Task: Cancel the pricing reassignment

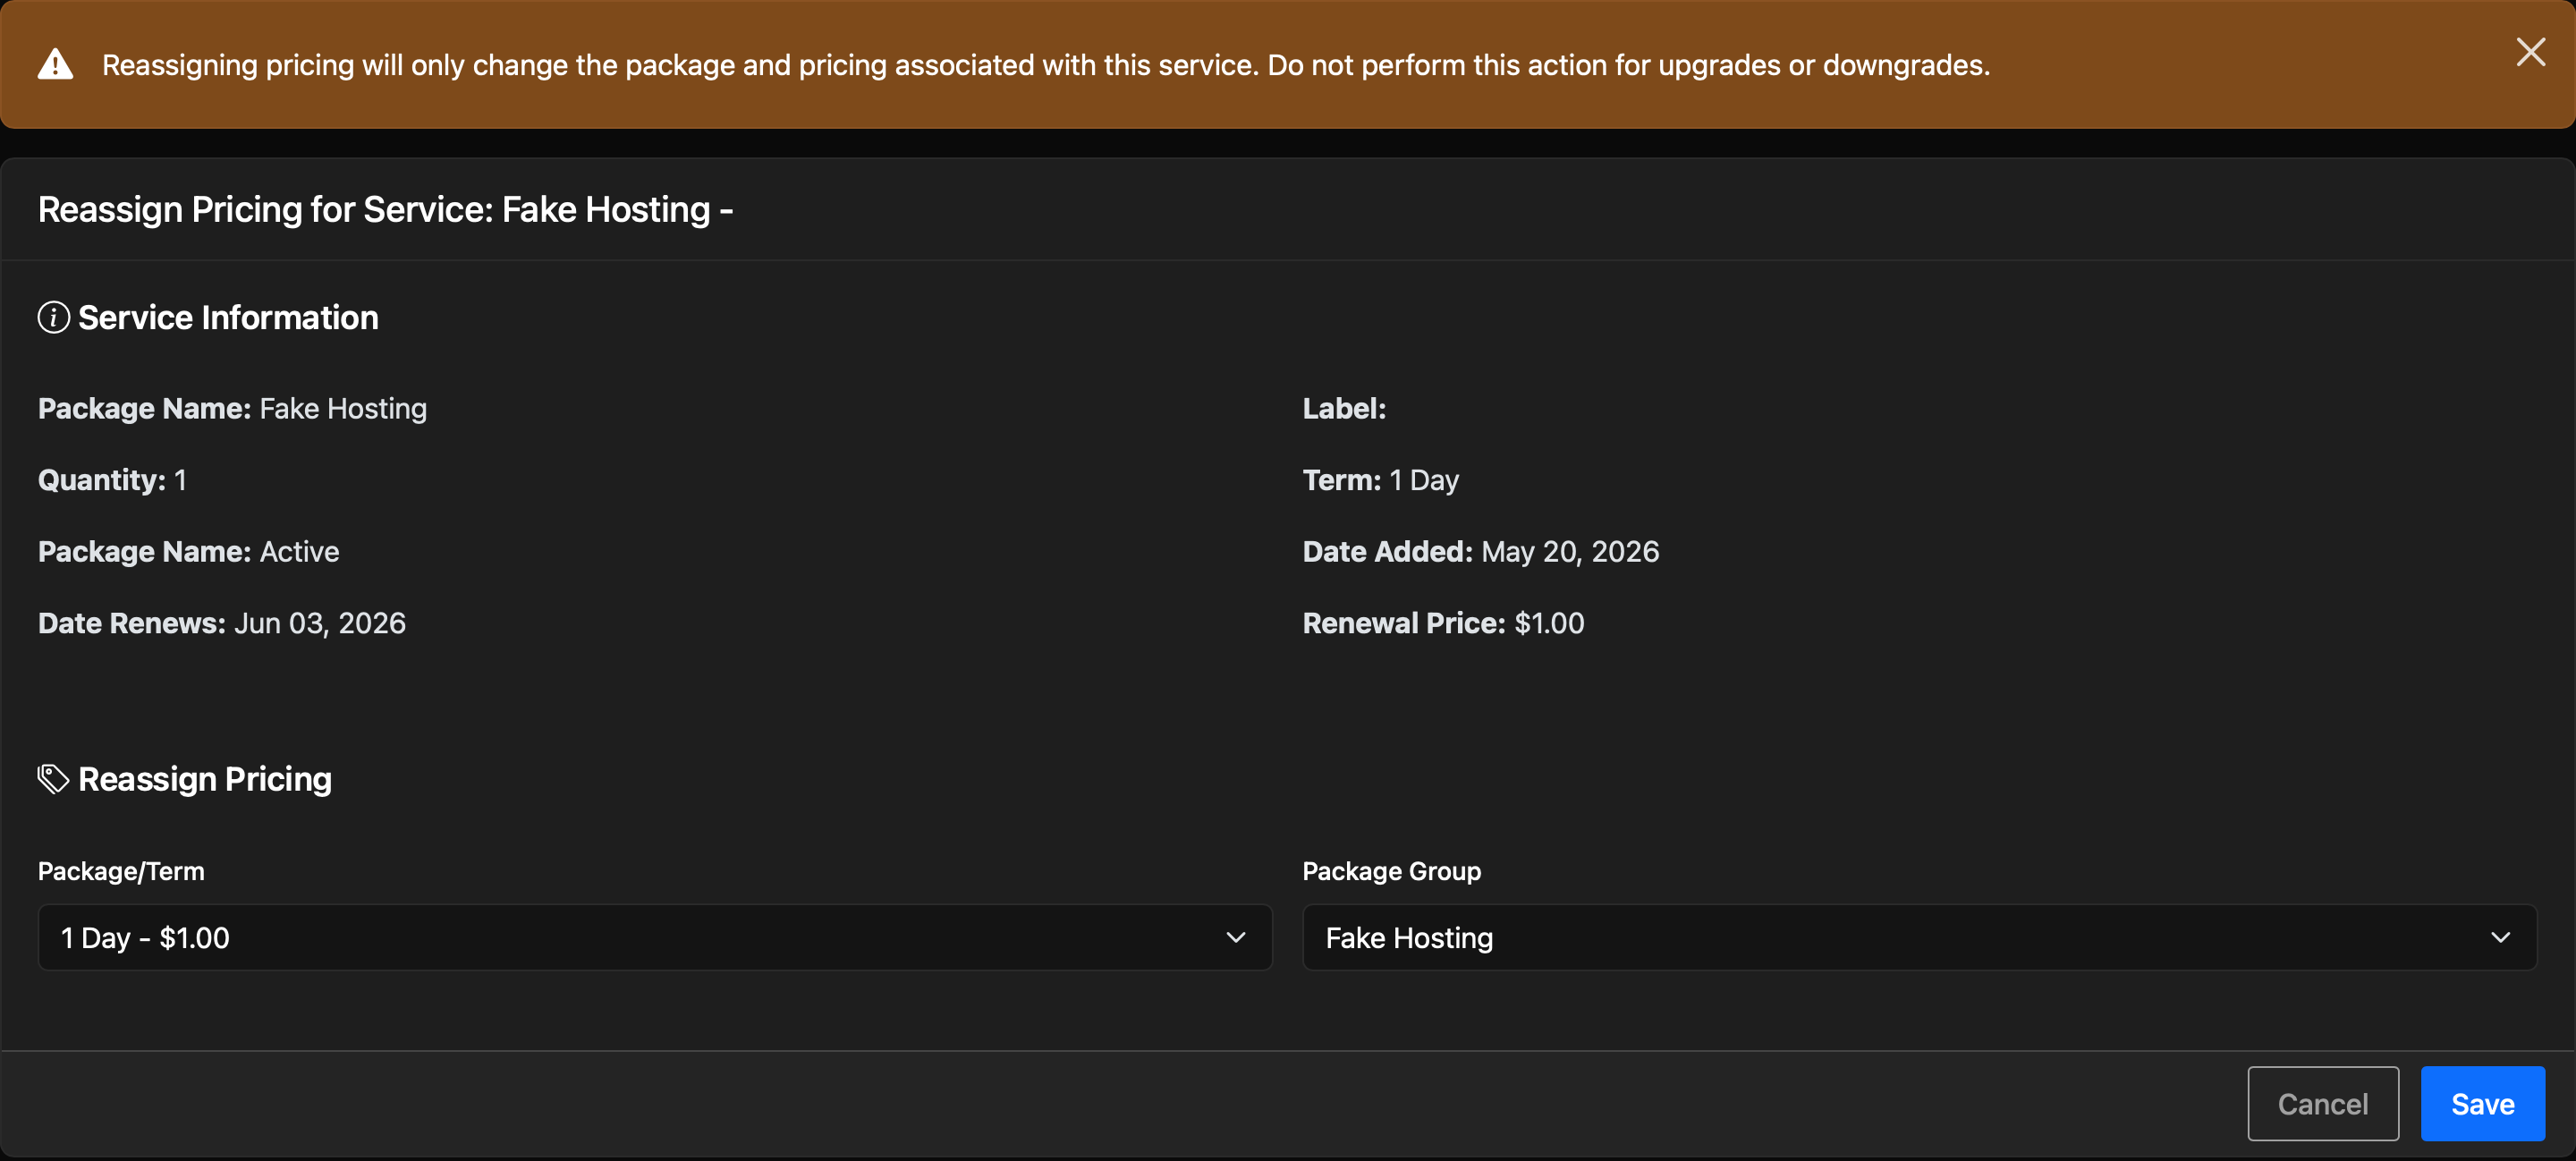Action: coord(2322,1103)
